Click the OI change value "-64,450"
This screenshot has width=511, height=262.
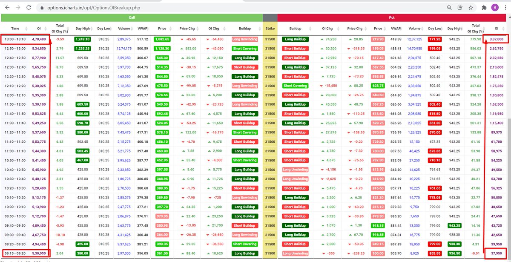tap(217, 39)
